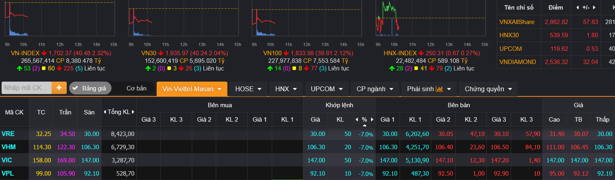Screen dimensions: 615x180
Task: Open the CP ngành dropdown menu
Action: coord(374,89)
